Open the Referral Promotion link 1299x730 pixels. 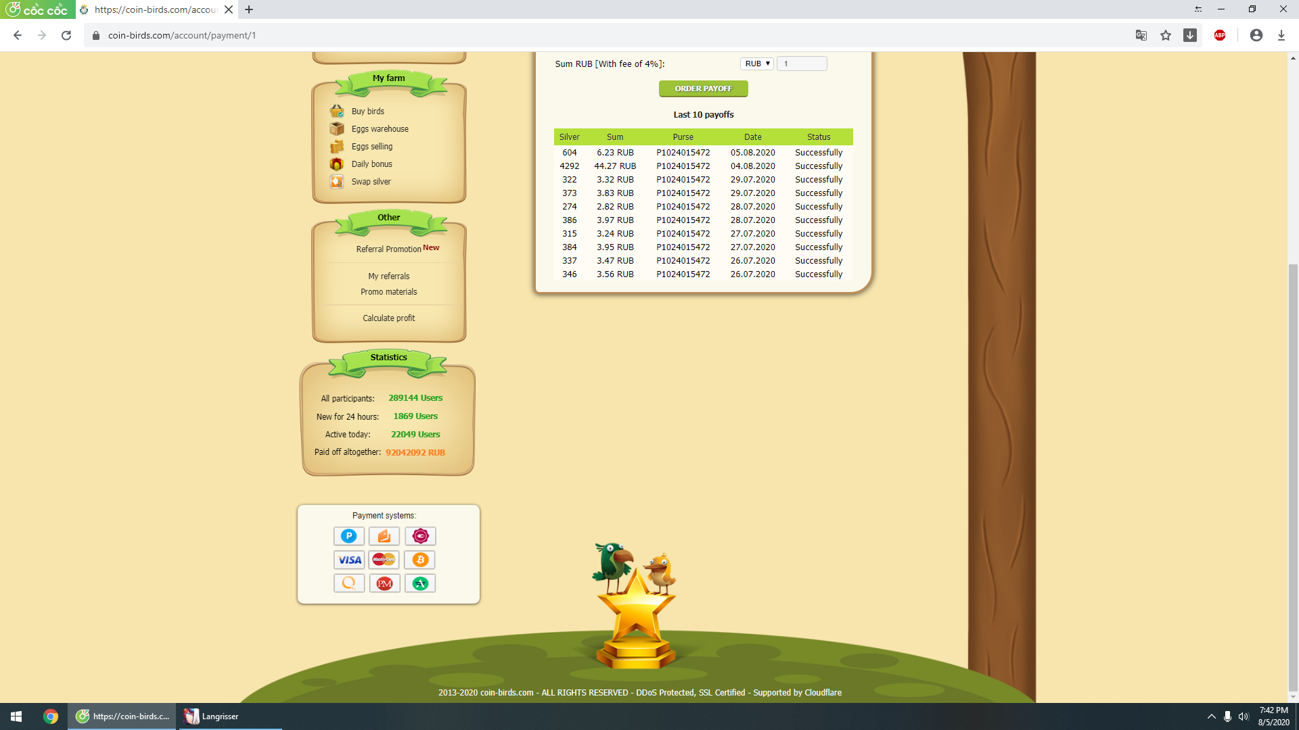[389, 249]
